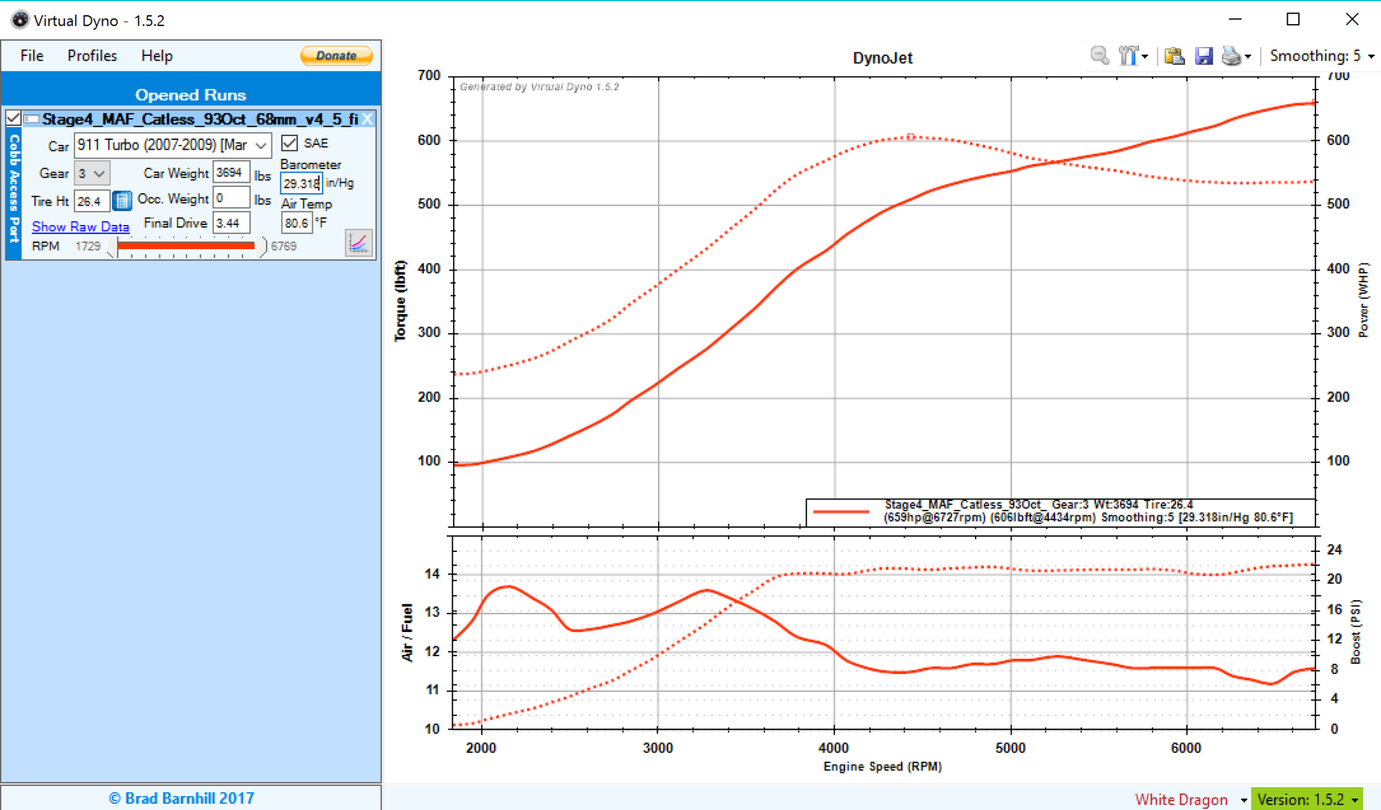Image resolution: width=1381 pixels, height=810 pixels.
Task: Click the graph options icon in the run panel
Action: 358,243
